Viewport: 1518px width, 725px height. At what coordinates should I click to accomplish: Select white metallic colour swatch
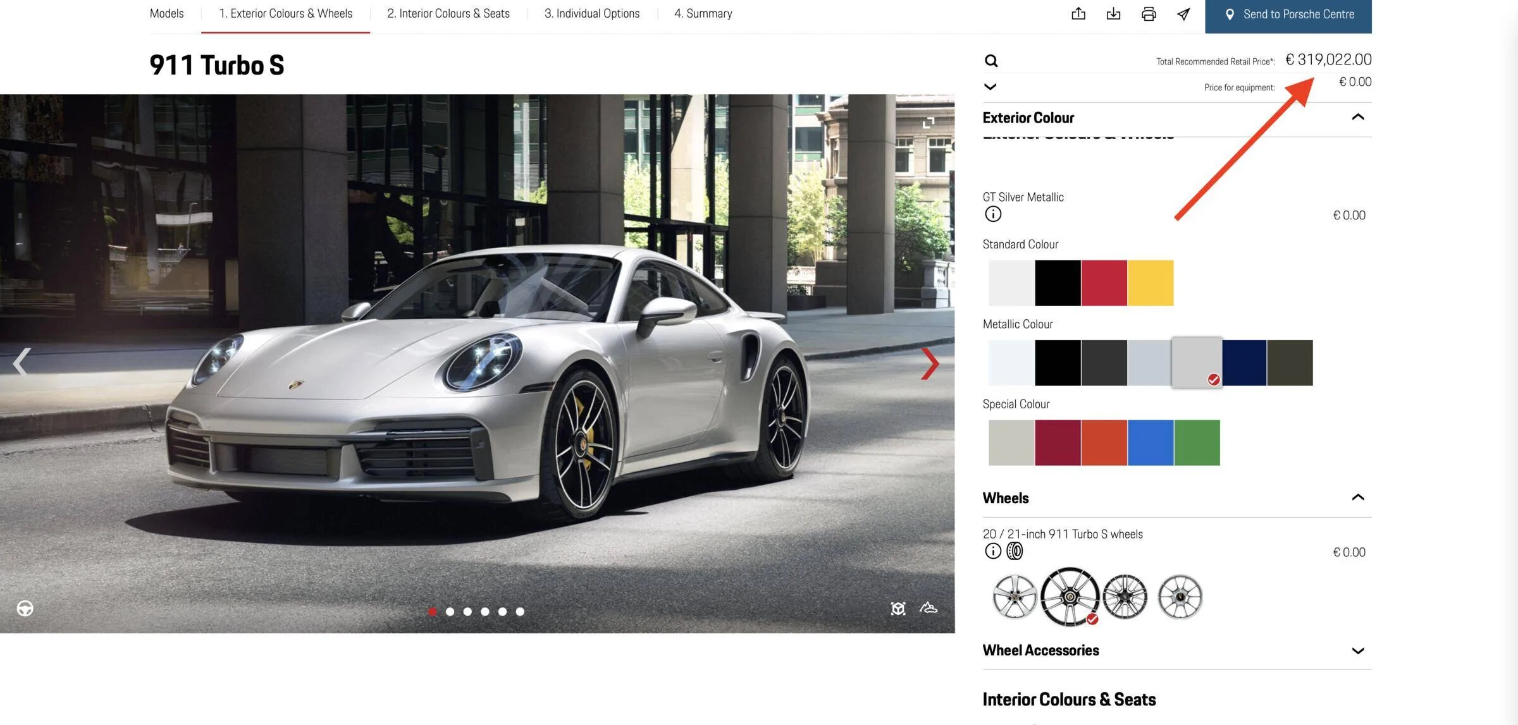coord(1011,363)
